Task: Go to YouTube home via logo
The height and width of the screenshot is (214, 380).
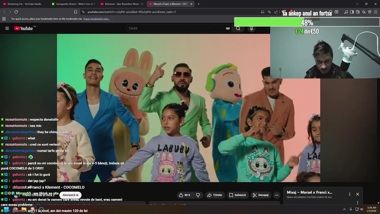Action: click(x=23, y=29)
